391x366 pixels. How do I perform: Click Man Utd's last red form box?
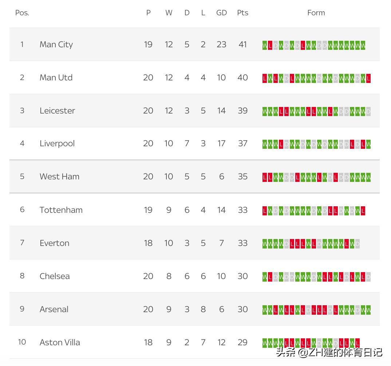point(368,79)
